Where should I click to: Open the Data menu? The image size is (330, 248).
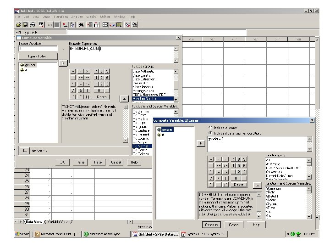pyautogui.click(x=46, y=17)
